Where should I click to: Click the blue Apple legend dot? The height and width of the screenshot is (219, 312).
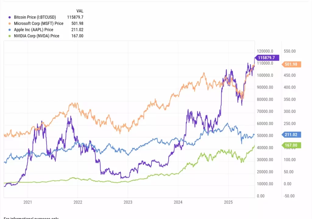(x=10, y=30)
